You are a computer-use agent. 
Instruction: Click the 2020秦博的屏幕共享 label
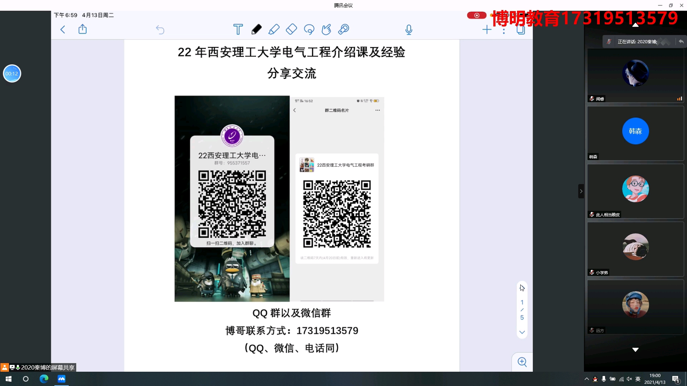click(x=48, y=367)
